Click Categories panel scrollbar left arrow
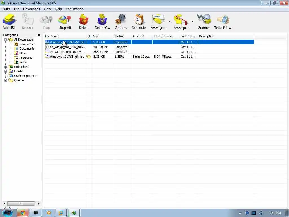This screenshot has width=289, height=217. (5, 203)
